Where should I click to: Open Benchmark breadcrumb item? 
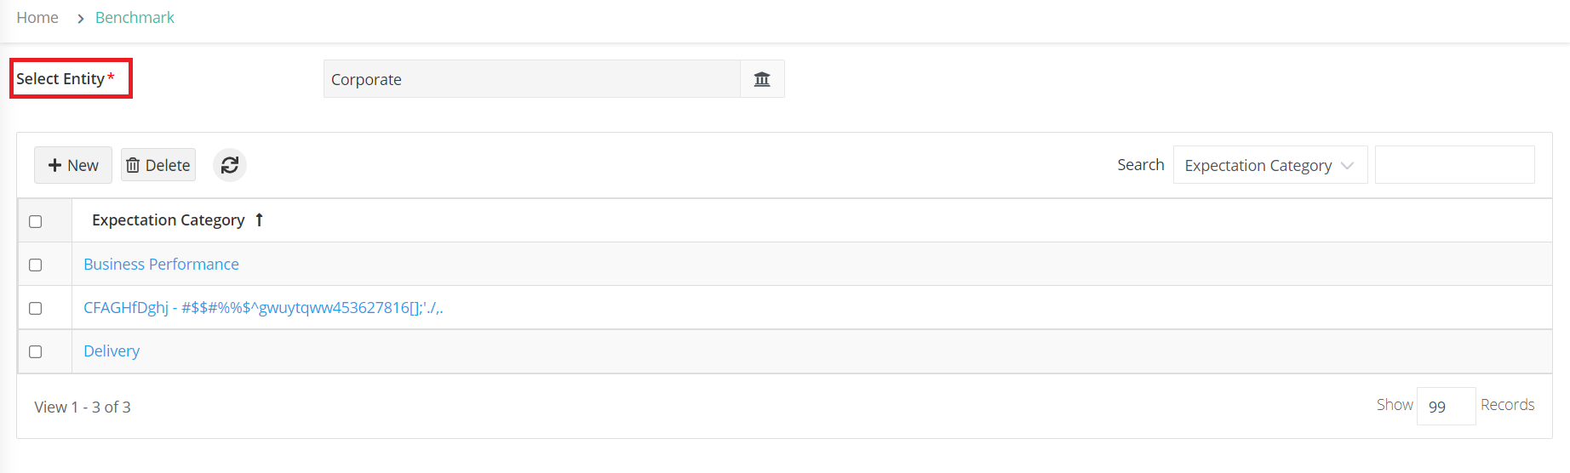(x=135, y=18)
